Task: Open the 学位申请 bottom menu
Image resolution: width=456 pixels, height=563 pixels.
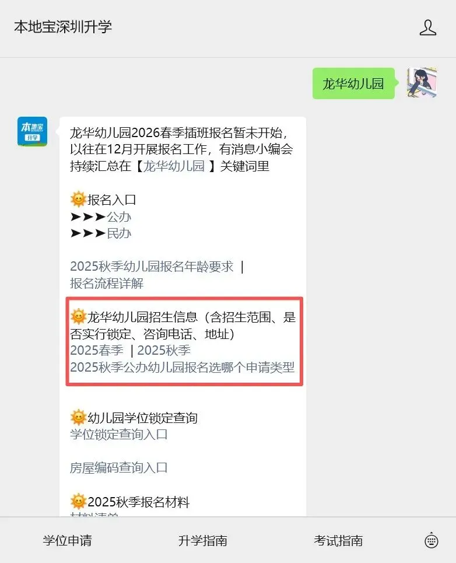Action: click(x=68, y=540)
